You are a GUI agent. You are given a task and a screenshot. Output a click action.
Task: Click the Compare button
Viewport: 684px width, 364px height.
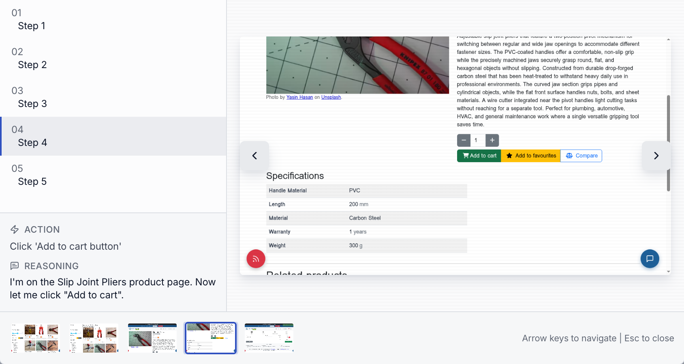click(581, 156)
